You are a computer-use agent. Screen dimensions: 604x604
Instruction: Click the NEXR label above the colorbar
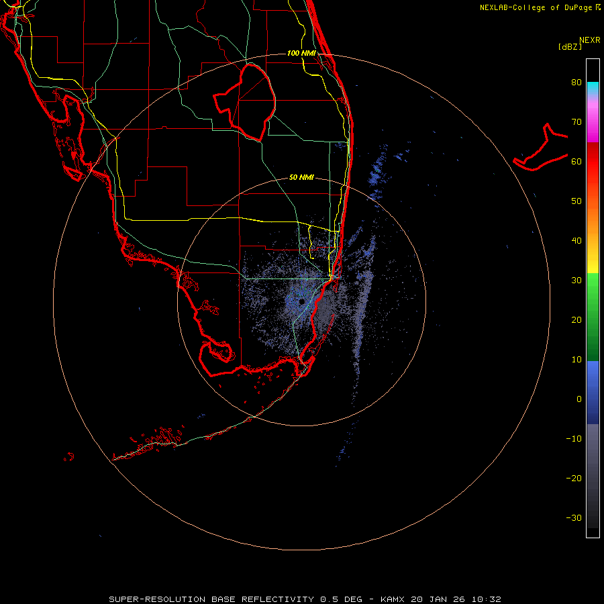[589, 40]
